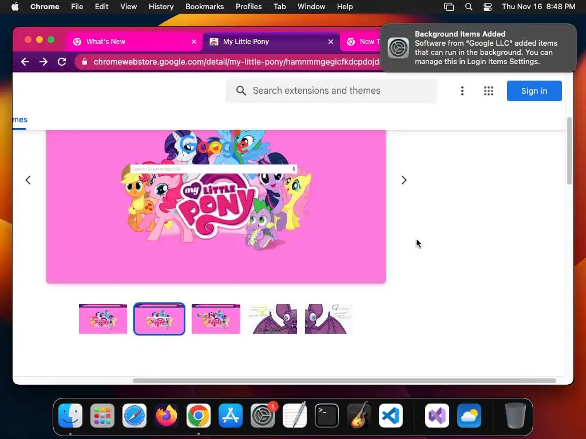Screen dimensions: 586x439
Task: Open Spotlight search in the menu bar
Action: point(469,7)
